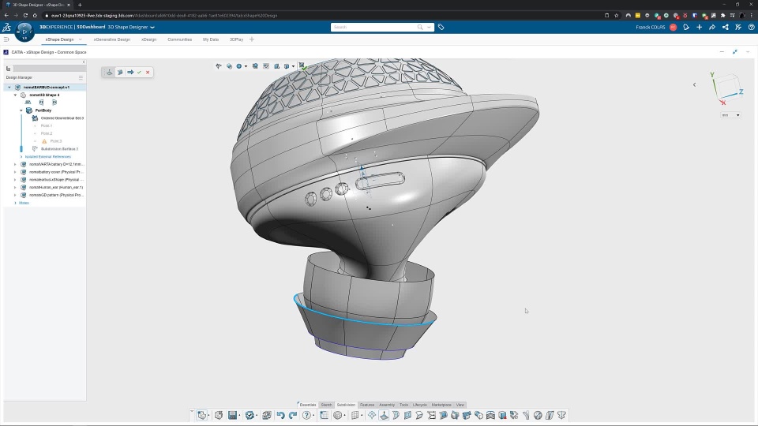
Task: Click the collaboration network icon in the top bar
Action: click(x=725, y=27)
